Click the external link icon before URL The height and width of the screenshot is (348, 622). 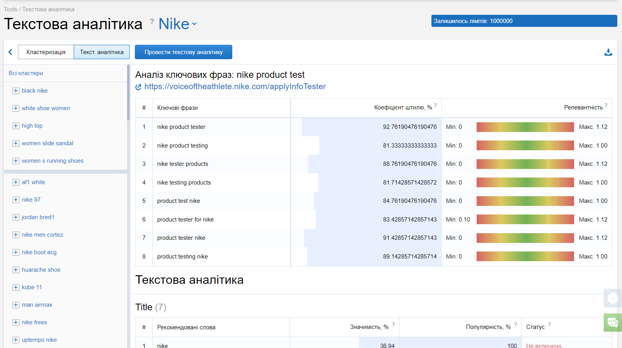click(138, 87)
